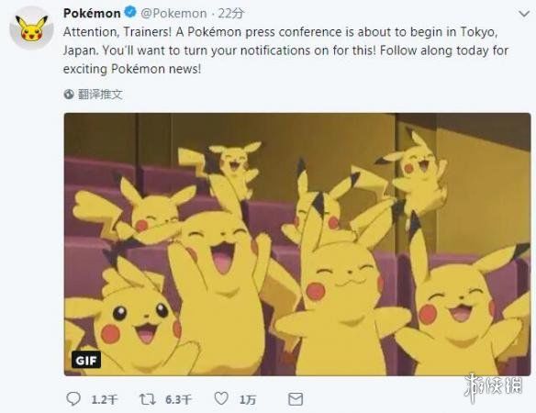Translate tweet via 翻译推文
This screenshot has width=536, height=413.
point(100,94)
